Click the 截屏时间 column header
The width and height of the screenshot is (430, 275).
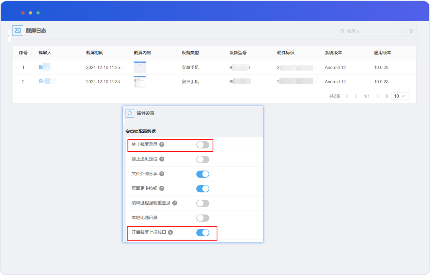click(95, 53)
